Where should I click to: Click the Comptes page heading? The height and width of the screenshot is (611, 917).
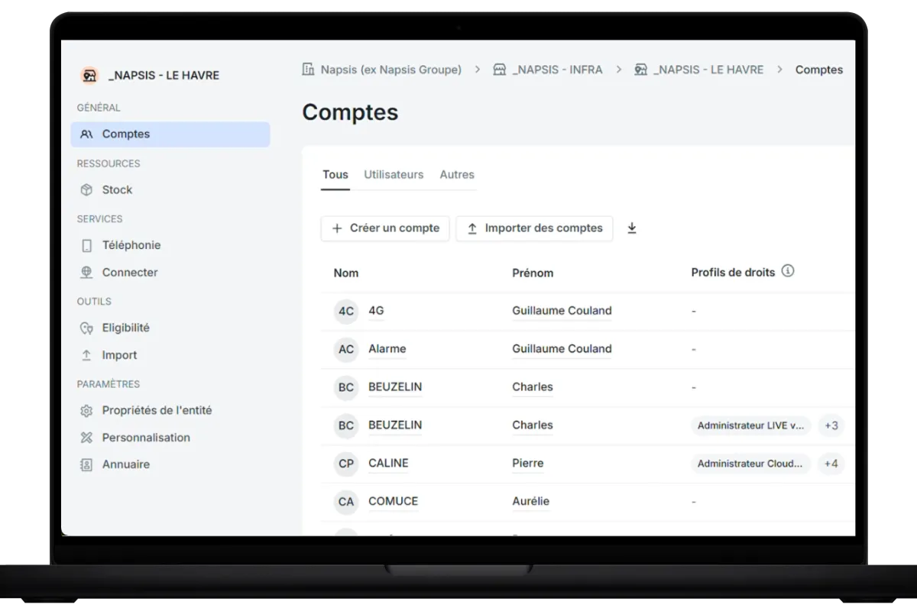[350, 112]
